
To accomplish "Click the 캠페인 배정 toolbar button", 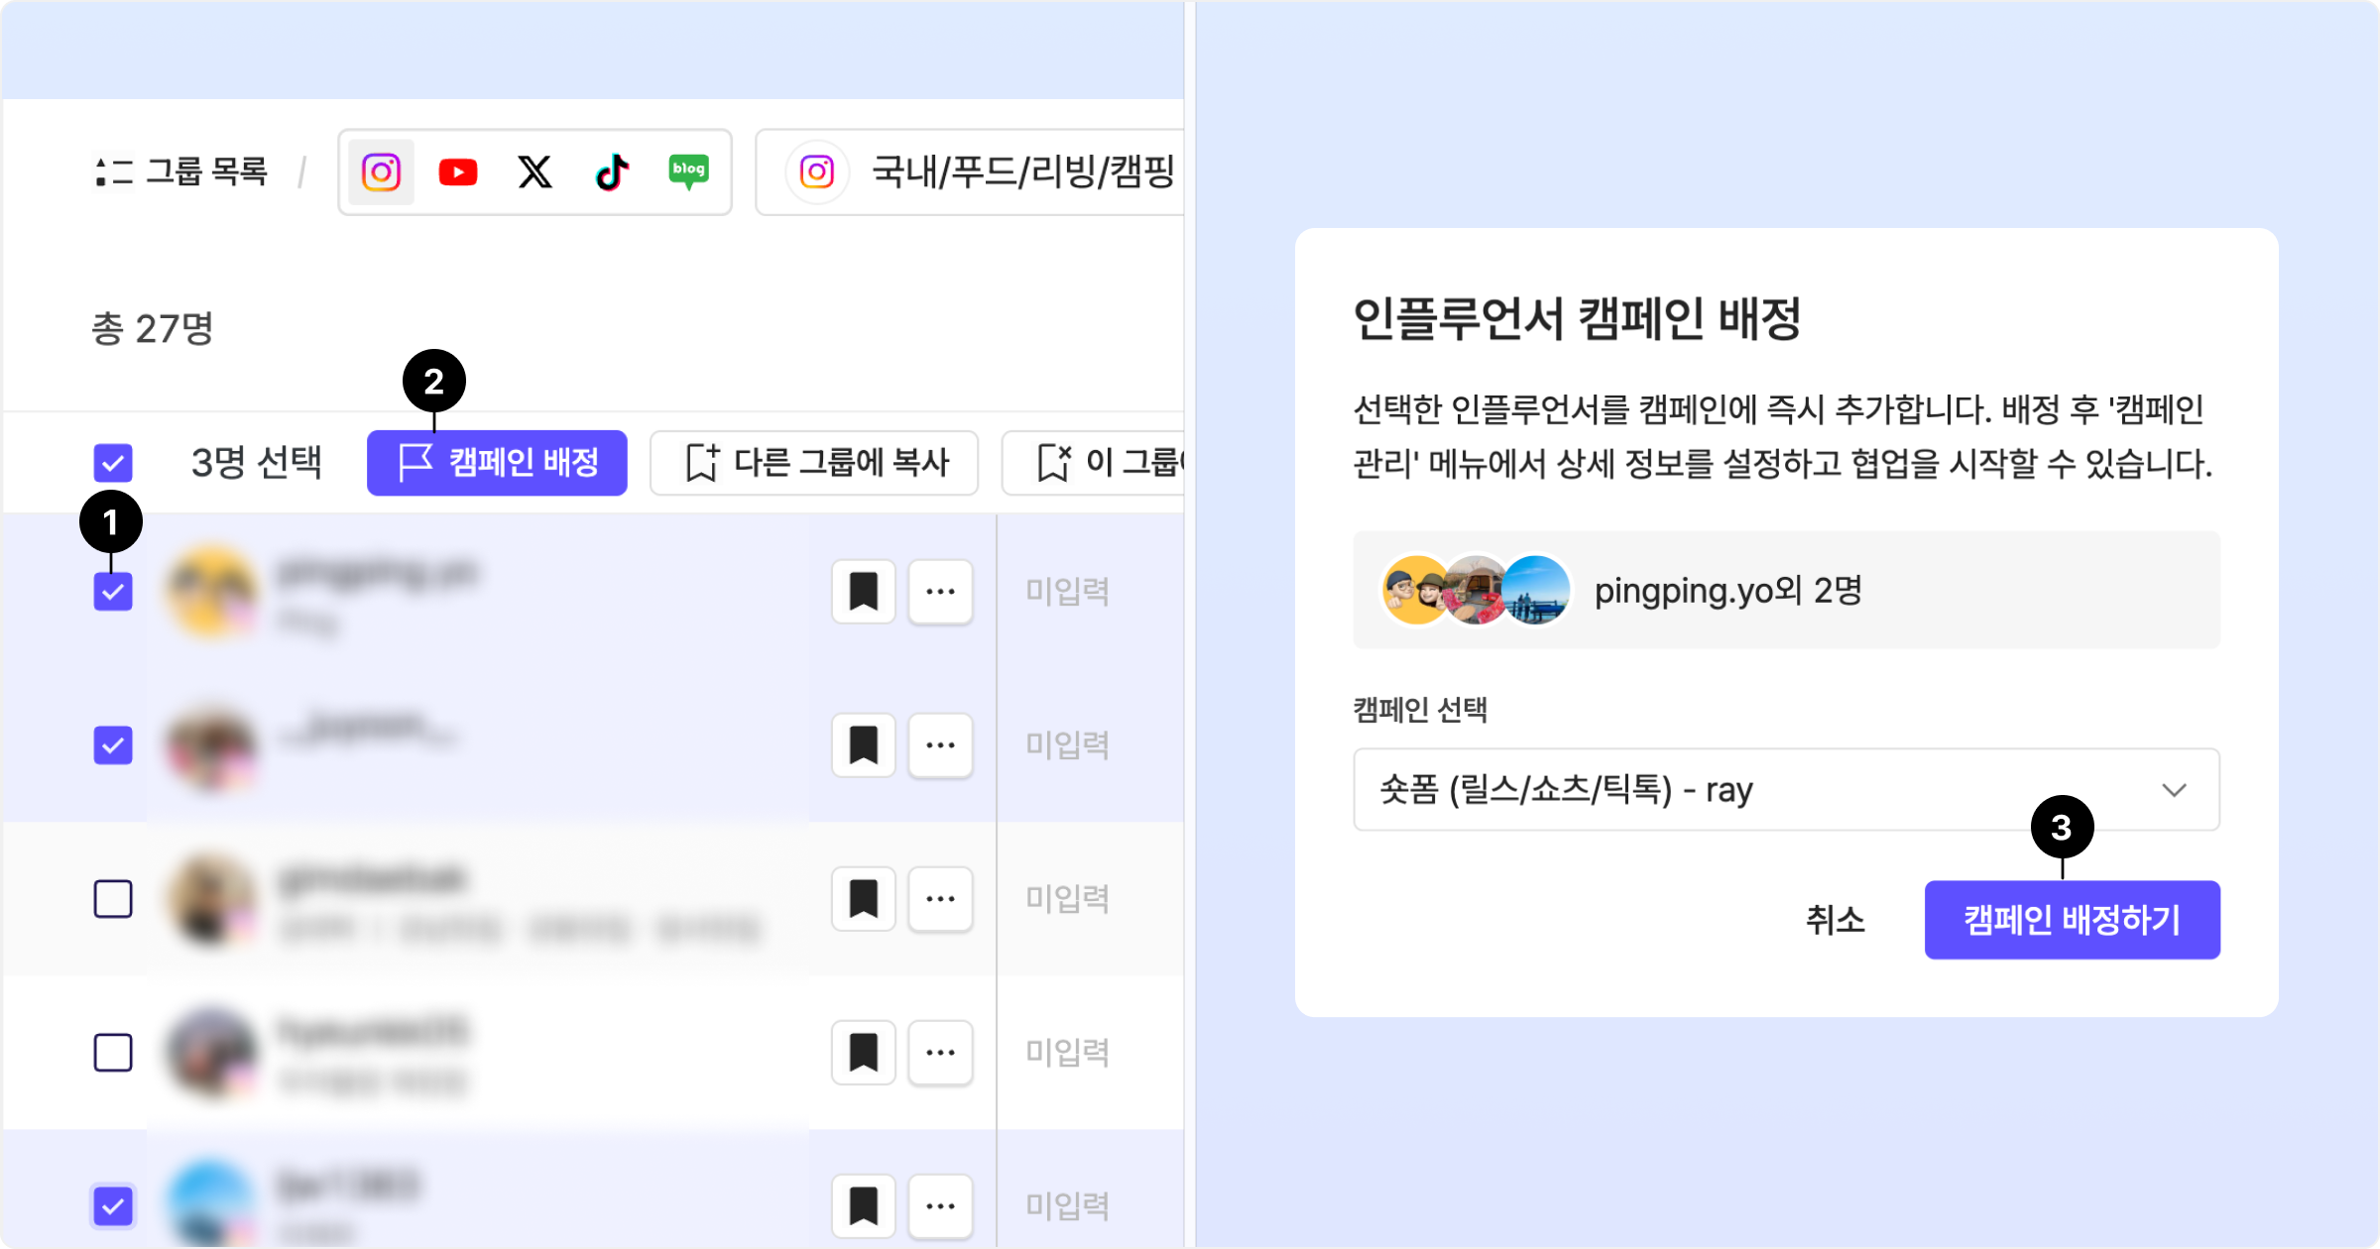I will 497,463.
